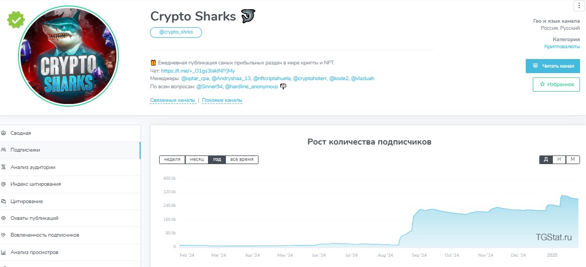This screenshot has height=267, width=586.
Task: Open Вовлеченность подписчиков section
Action: (70, 235)
